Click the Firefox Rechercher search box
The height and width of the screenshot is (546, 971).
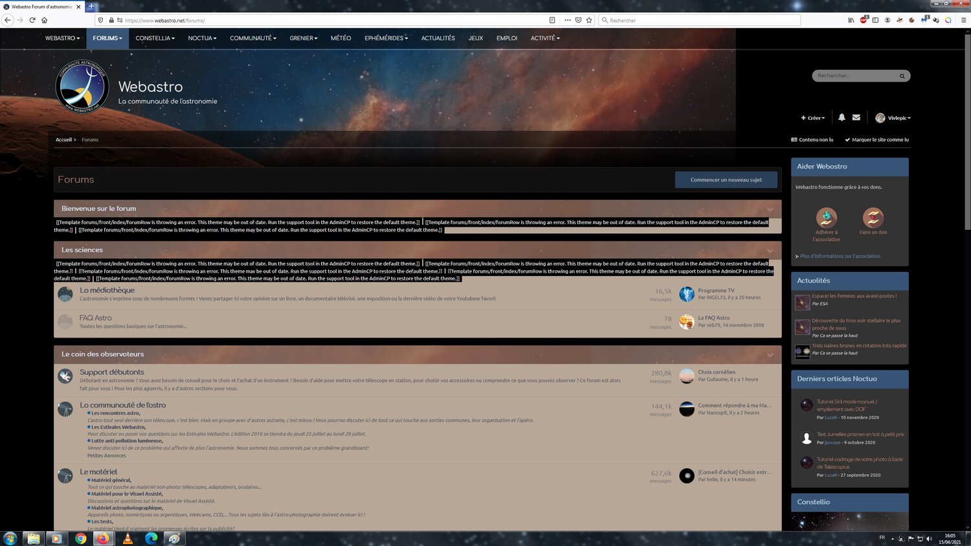[x=699, y=20]
